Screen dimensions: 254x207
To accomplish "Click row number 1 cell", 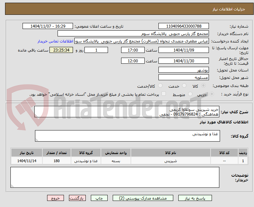I will coord(243,161).
